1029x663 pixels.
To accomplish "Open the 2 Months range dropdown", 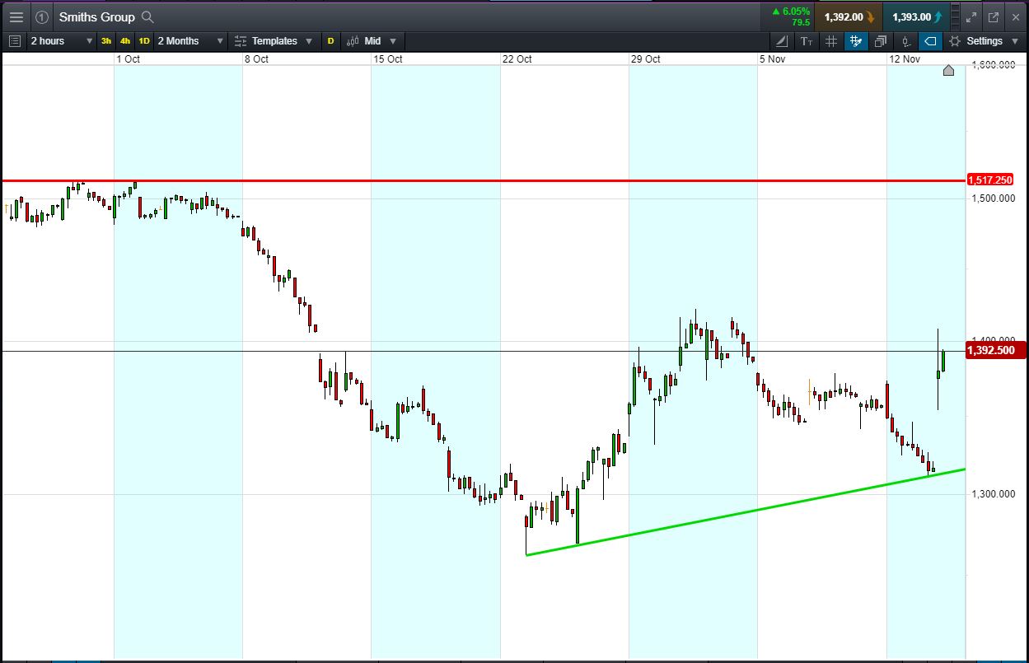I will pos(189,40).
